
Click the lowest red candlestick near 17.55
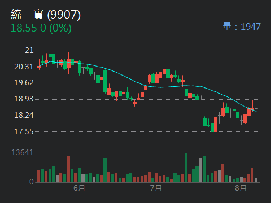point(216,123)
